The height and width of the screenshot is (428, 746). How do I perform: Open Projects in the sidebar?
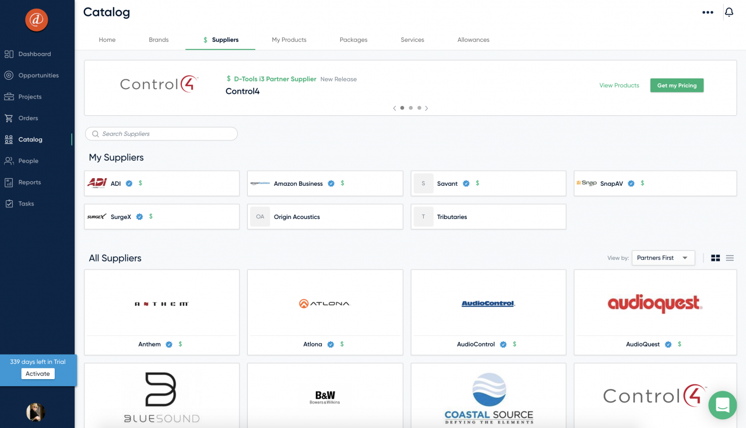pyautogui.click(x=23, y=97)
